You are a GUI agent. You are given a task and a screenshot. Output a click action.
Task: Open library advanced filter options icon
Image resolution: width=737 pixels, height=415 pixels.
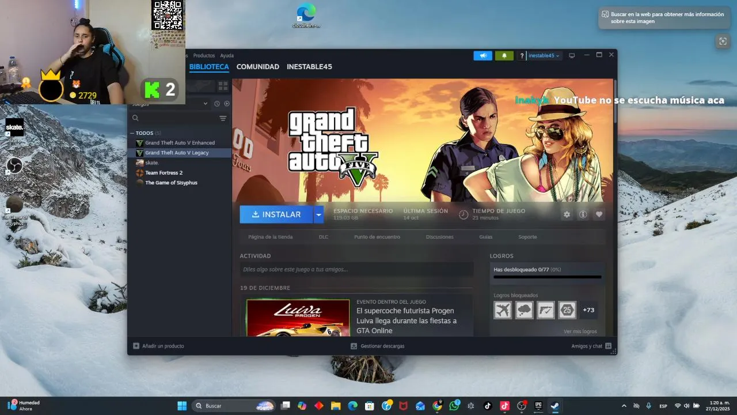point(223,118)
